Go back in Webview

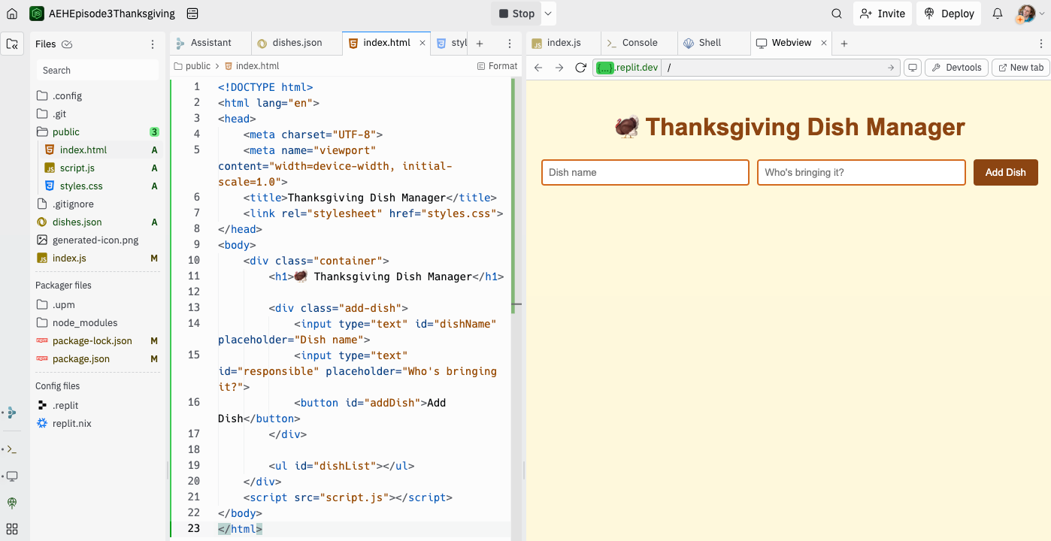coord(538,68)
